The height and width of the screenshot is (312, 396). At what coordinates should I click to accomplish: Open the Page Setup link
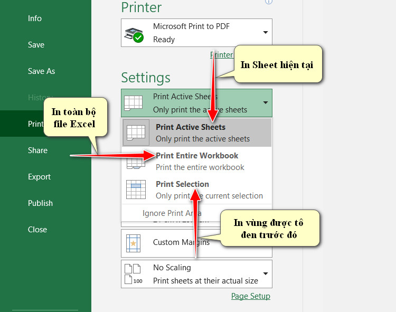point(250,296)
